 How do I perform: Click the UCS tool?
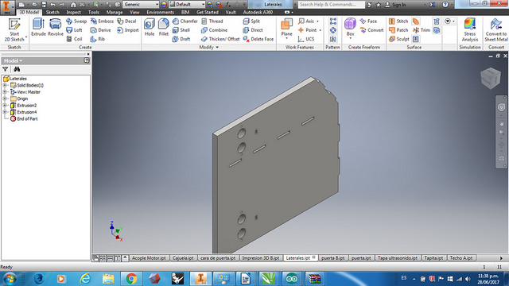306,39
